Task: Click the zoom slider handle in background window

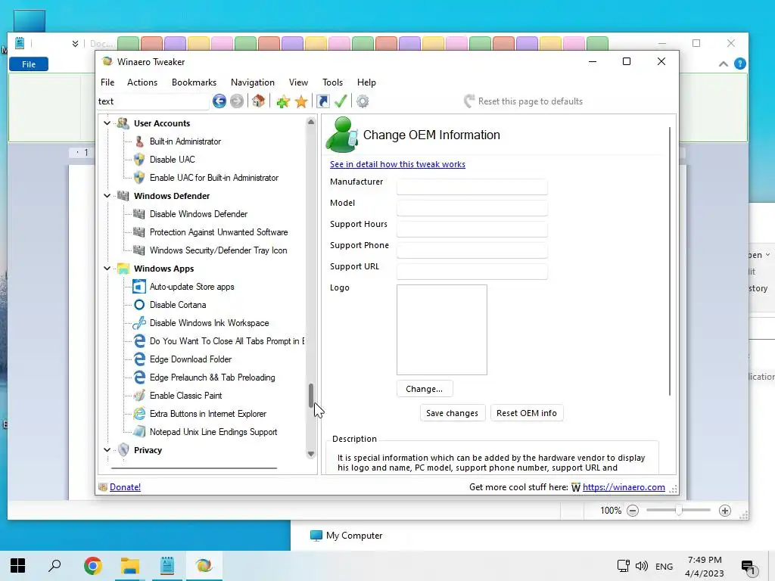Action: tap(679, 511)
